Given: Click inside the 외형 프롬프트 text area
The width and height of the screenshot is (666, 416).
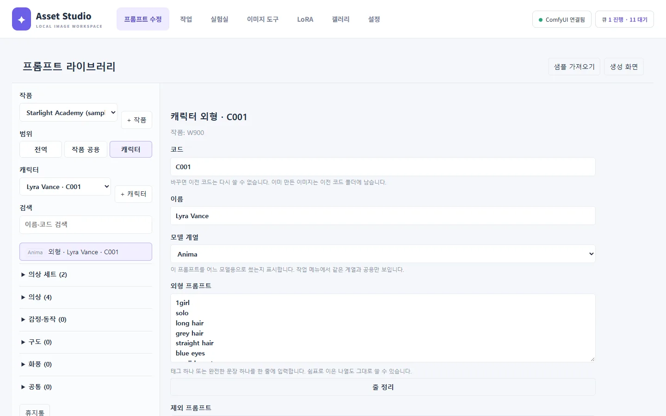Looking at the screenshot, I should point(383,328).
